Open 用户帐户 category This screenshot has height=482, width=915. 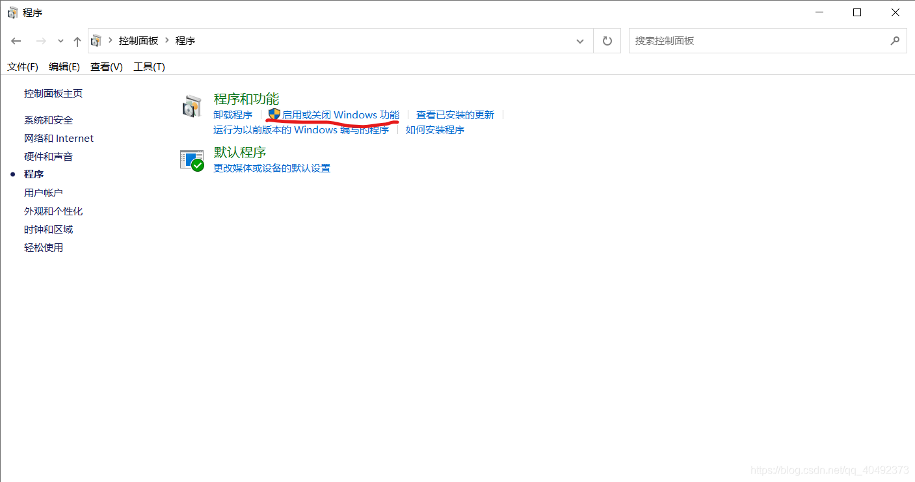tap(44, 193)
